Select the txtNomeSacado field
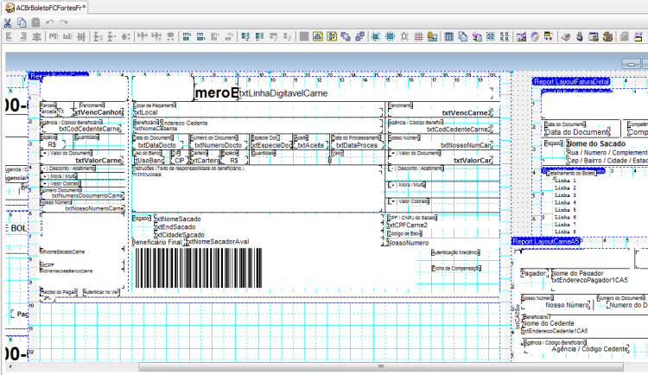Image resolution: width=648 pixels, height=375 pixels. pyautogui.click(x=178, y=219)
